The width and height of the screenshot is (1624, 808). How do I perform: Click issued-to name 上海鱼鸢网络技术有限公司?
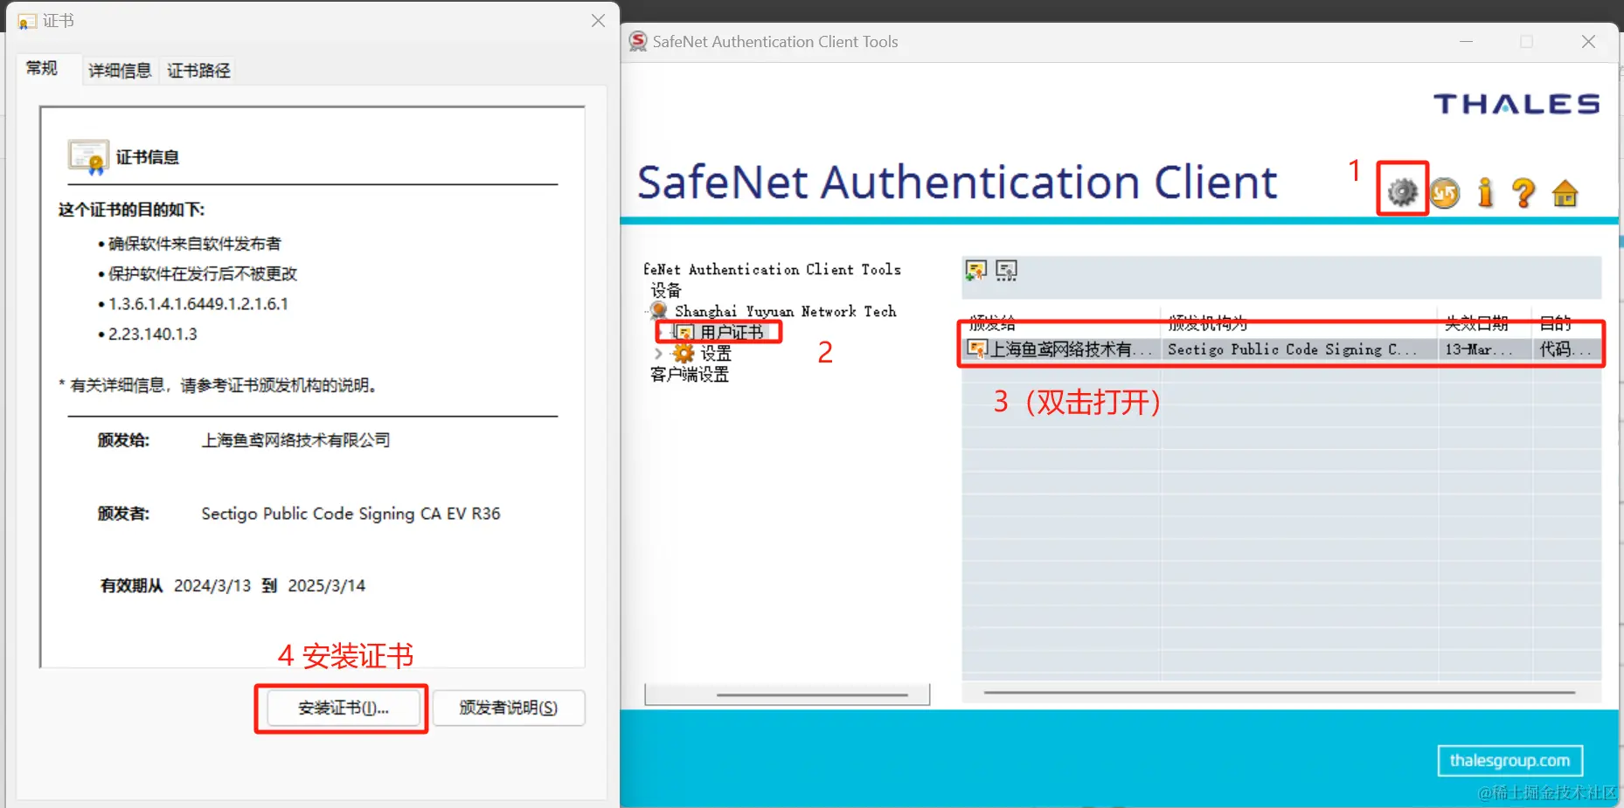295,440
